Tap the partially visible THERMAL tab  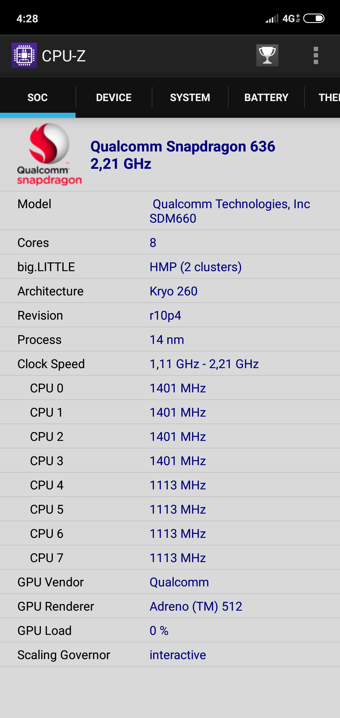point(327,98)
